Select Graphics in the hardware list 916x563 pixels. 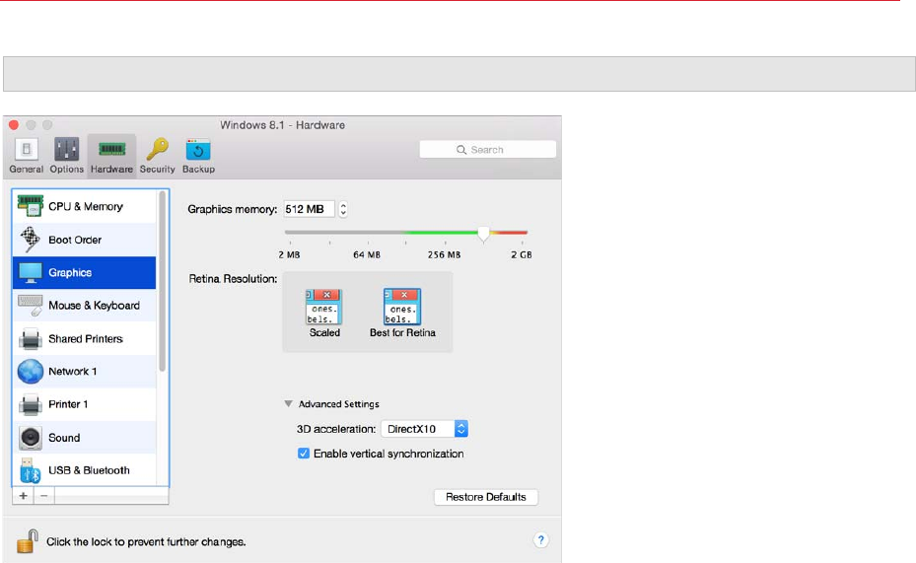84,273
